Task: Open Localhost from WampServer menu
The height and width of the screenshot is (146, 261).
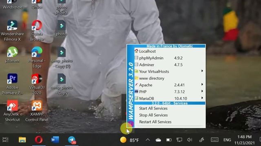Action: click(170, 52)
